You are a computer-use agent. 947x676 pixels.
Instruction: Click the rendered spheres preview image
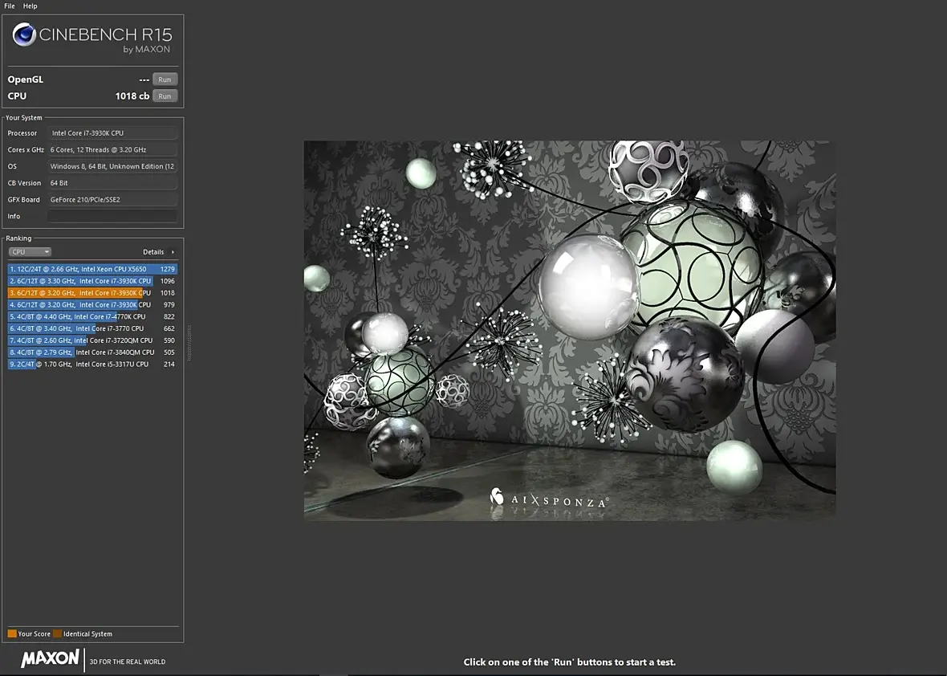(569, 330)
